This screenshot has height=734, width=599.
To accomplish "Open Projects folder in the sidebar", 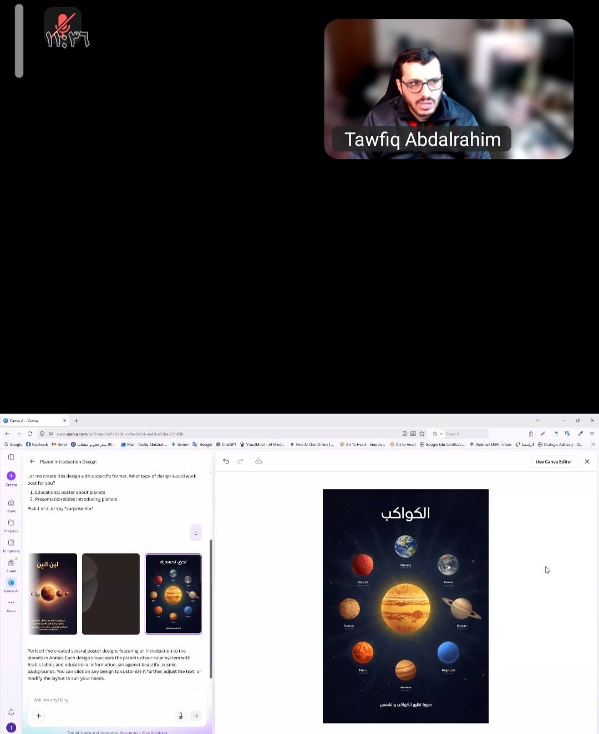I will 11,523.
